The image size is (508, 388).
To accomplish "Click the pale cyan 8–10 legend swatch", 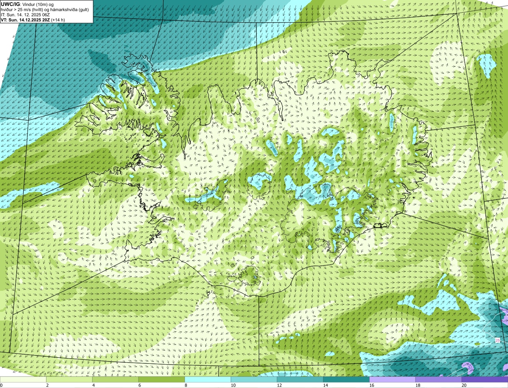I will pos(208,380).
